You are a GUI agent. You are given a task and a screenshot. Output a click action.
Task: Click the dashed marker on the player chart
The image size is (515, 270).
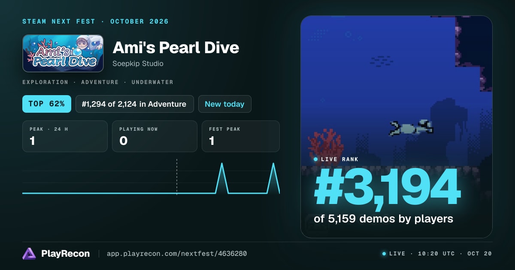tap(176, 177)
